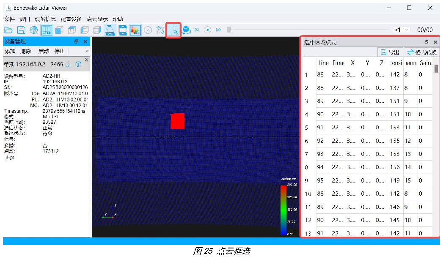Screen dimensions: 443x259
Task: Click the rewind playback button
Action: tap(196, 30)
